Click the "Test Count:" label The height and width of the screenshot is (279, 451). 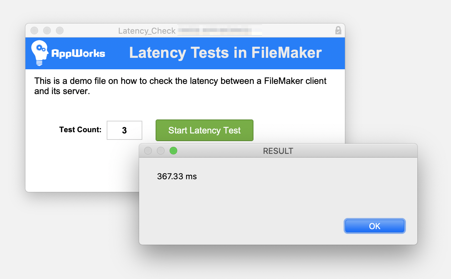[80, 130]
